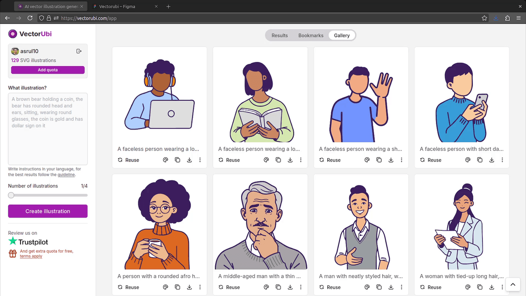
Task: Open the three-dot menu for the headphones illustration
Action: 200,160
